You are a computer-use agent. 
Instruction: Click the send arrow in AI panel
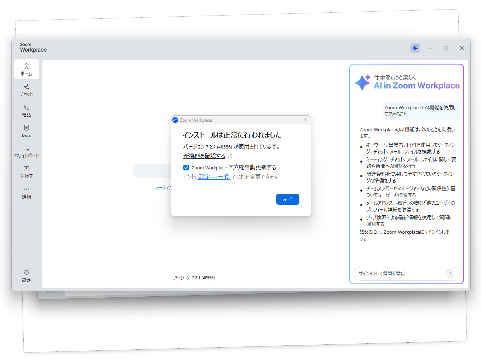point(450,274)
